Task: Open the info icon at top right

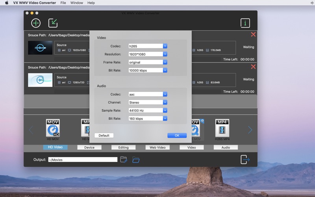Action: coord(245,23)
